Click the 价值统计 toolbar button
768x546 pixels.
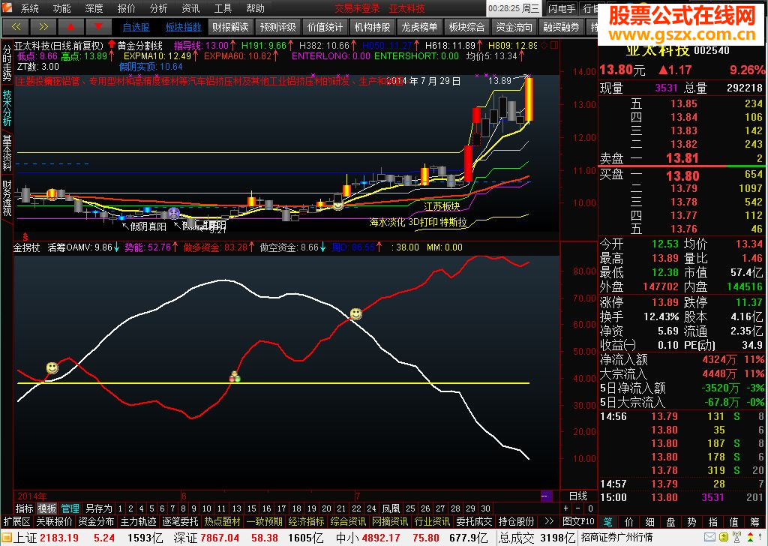325,27
